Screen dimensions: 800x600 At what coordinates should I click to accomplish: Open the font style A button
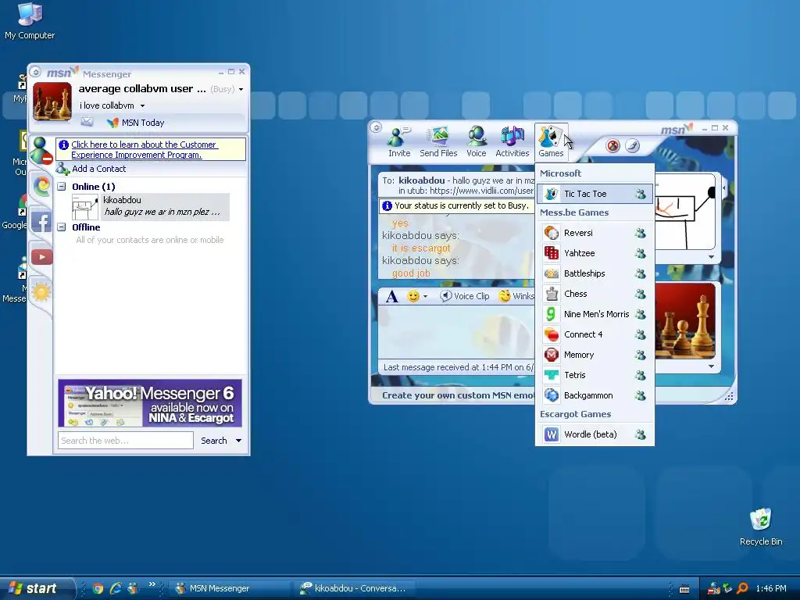[391, 296]
